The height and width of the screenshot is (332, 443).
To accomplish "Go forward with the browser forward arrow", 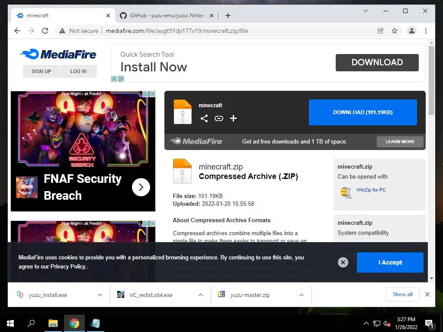I will click(31, 31).
